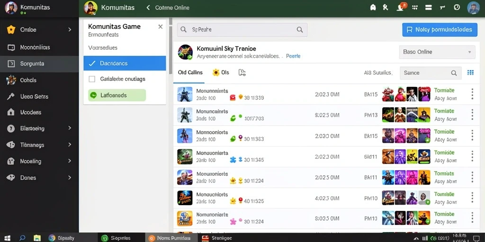Click the Windows Start button in taskbar

coord(7,238)
